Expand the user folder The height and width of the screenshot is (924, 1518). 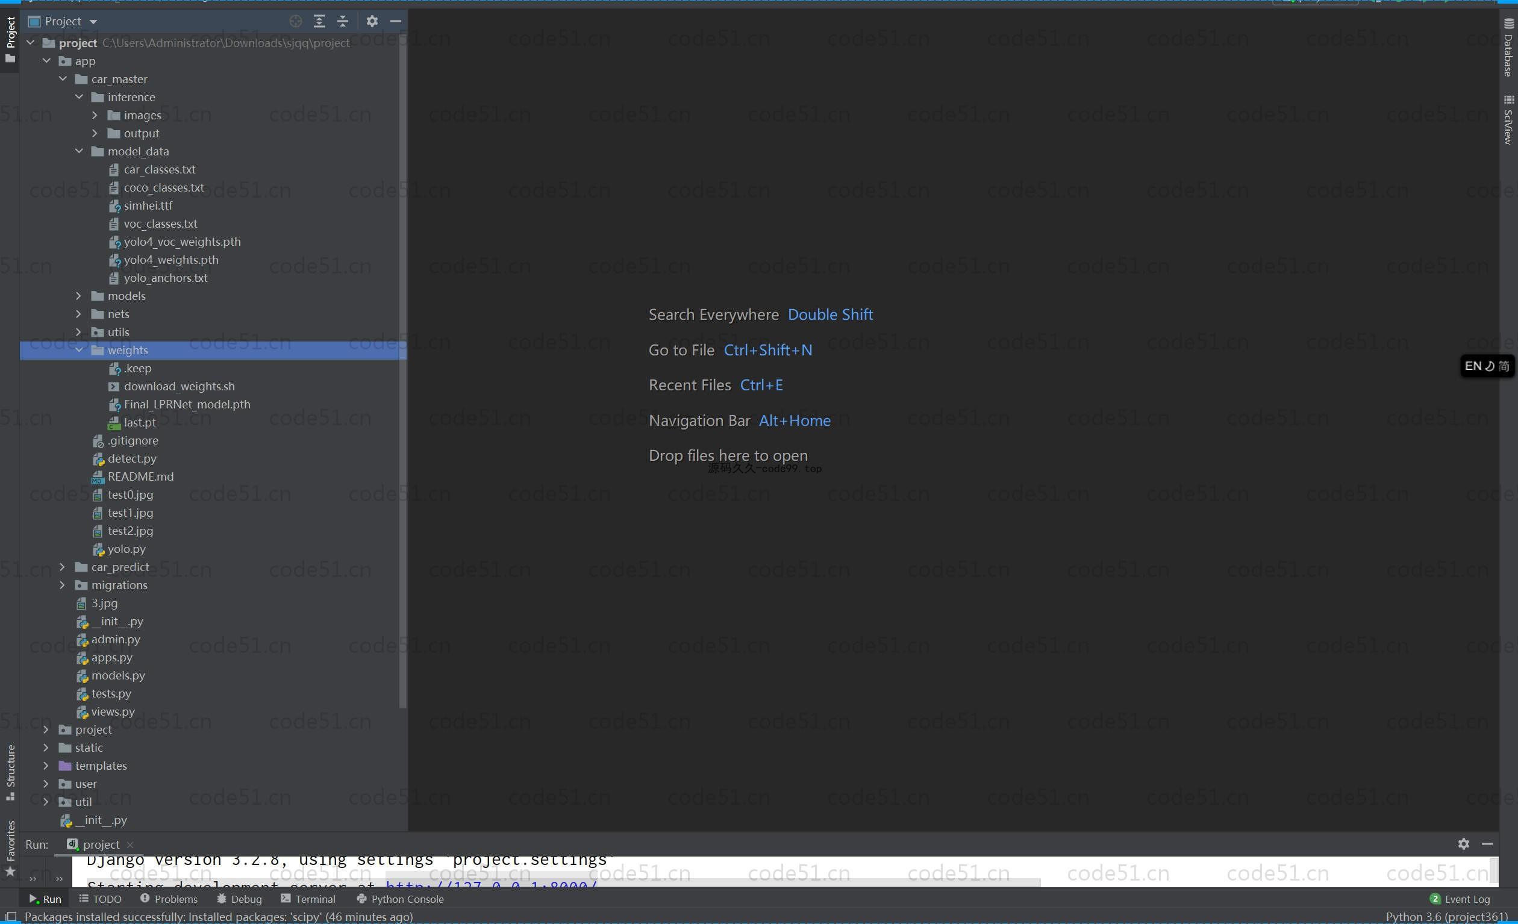coord(46,784)
